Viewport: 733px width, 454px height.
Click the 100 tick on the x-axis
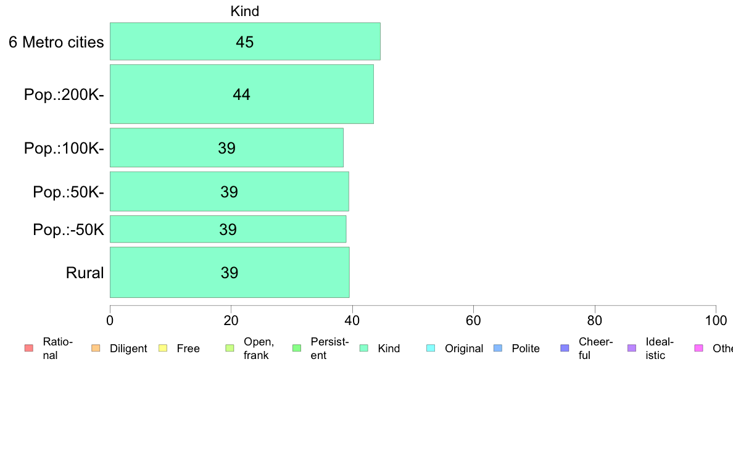click(x=716, y=320)
